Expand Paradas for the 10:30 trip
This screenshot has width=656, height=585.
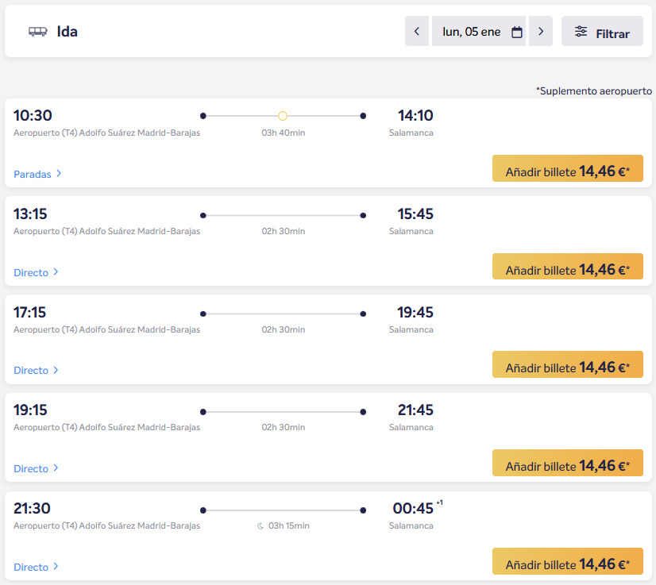click(x=33, y=174)
